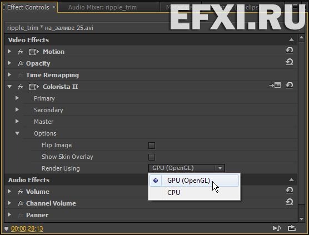Switch to Audio Mixer: ripple_trim tab
Viewport: 309px width, 235px height.
pos(102,7)
